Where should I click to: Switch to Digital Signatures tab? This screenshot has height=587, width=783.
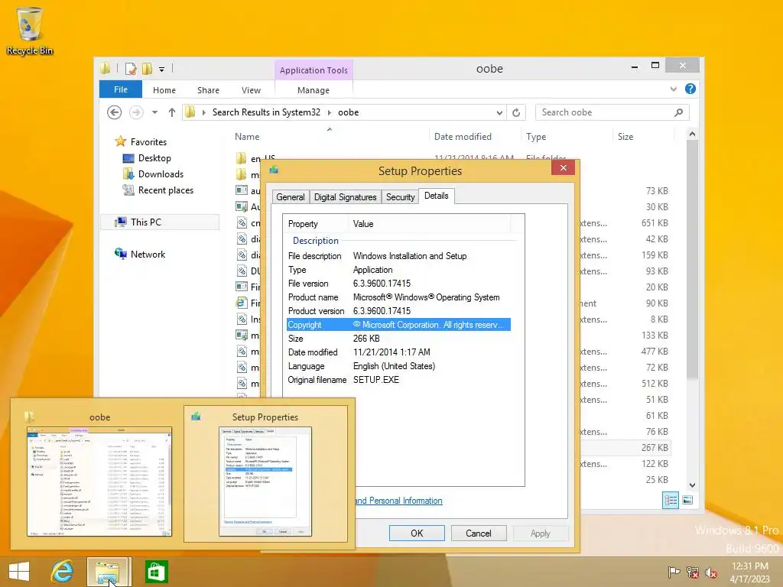[345, 196]
